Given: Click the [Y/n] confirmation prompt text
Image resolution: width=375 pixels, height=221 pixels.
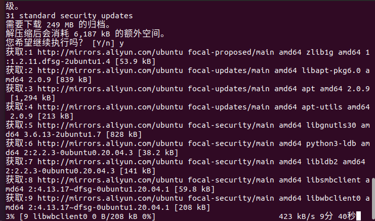Looking at the screenshot, I should (x=103, y=43).
